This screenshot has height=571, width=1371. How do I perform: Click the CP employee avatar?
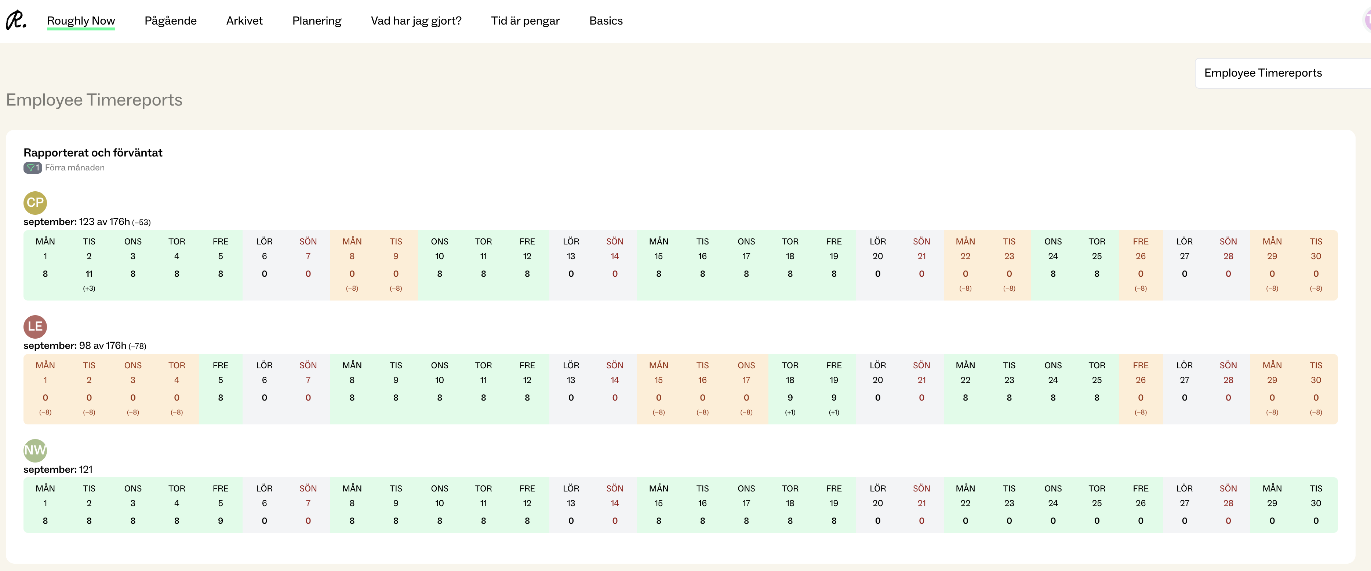(35, 203)
